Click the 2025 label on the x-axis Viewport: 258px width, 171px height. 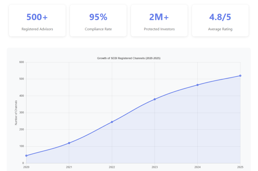[x=240, y=167]
